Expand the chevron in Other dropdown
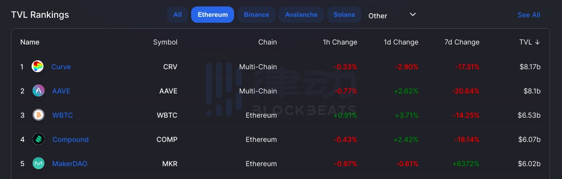The height and width of the screenshot is (179, 562). click(412, 15)
